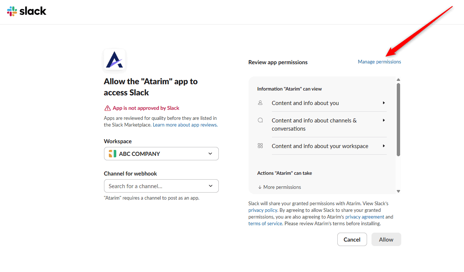This screenshot has height=272, width=464.
Task: Click the scrollbar down arrow in permissions panel
Action: 398,191
